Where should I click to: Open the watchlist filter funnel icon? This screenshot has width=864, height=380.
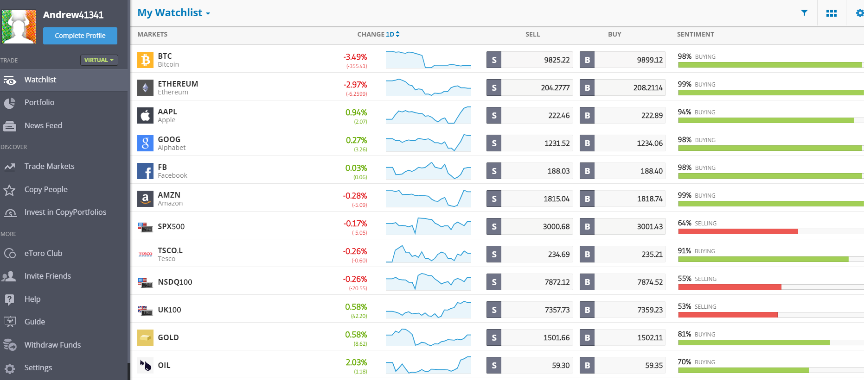[x=804, y=13]
